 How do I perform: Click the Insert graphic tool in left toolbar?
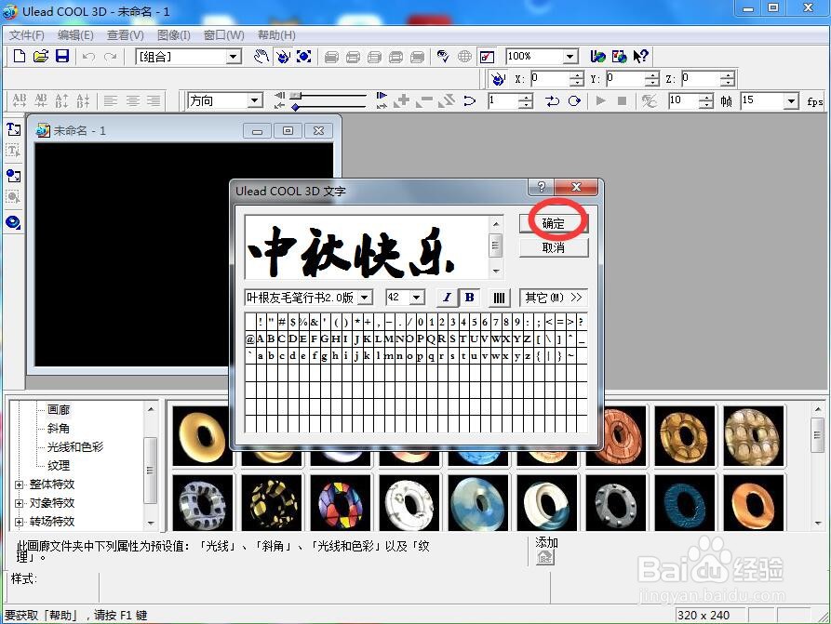(13, 176)
